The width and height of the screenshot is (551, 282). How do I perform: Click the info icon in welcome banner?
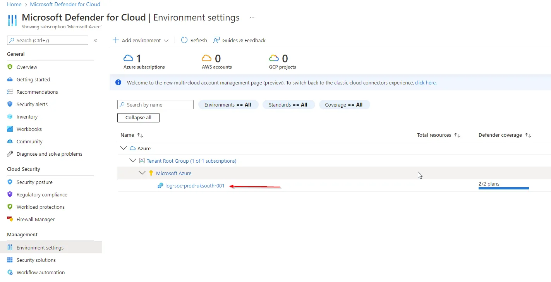(x=118, y=83)
